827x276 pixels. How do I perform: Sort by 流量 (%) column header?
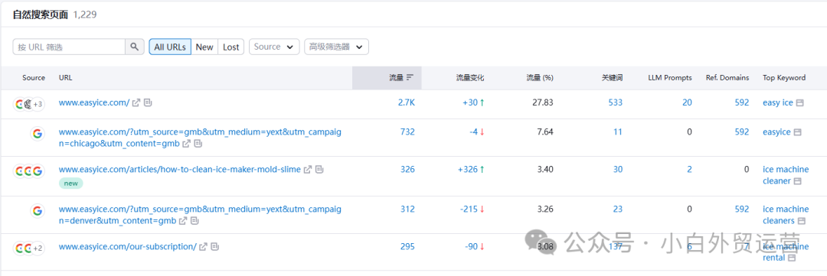pyautogui.click(x=540, y=77)
